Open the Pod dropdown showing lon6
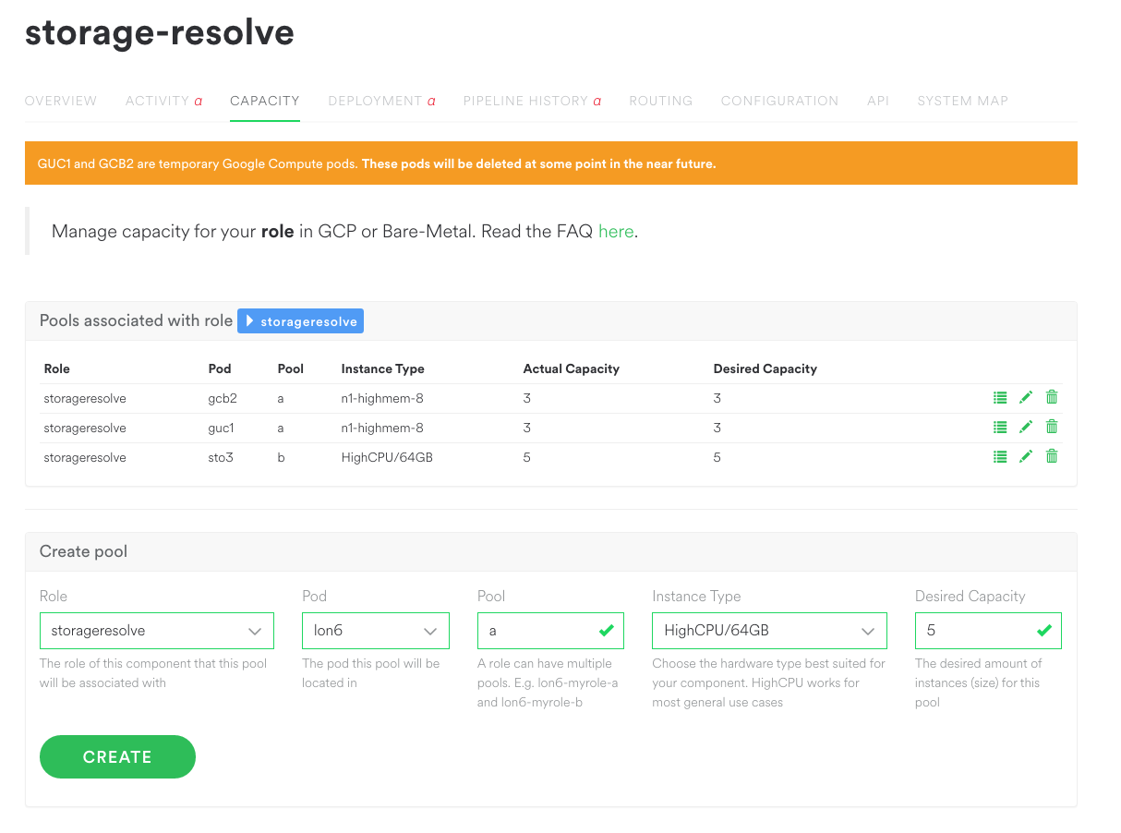 pos(376,631)
